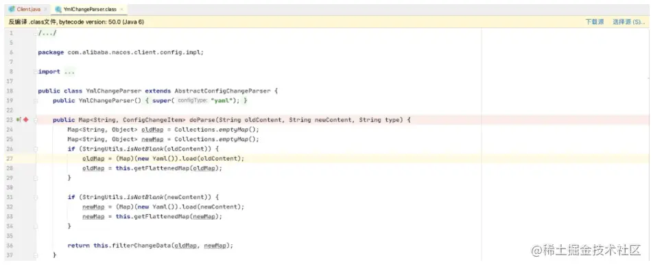
Task: Click the implements-method gutter icon on line 23
Action: (19, 120)
